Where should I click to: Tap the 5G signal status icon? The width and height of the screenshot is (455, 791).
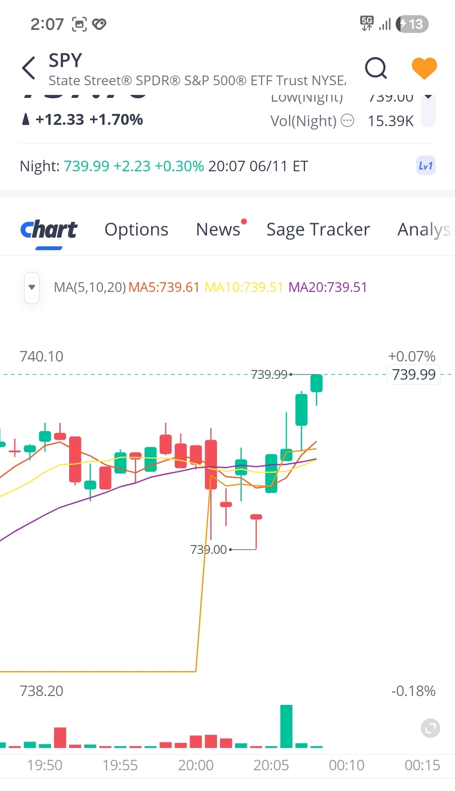click(x=367, y=24)
